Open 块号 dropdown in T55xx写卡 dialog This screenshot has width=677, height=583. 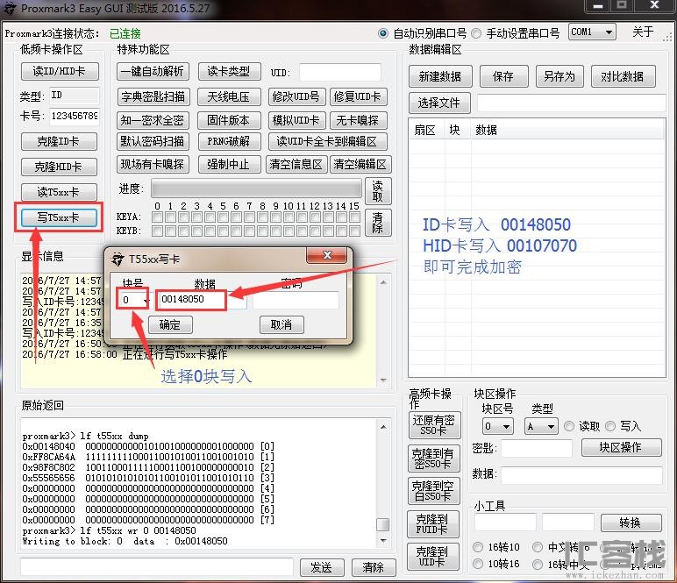(x=133, y=299)
